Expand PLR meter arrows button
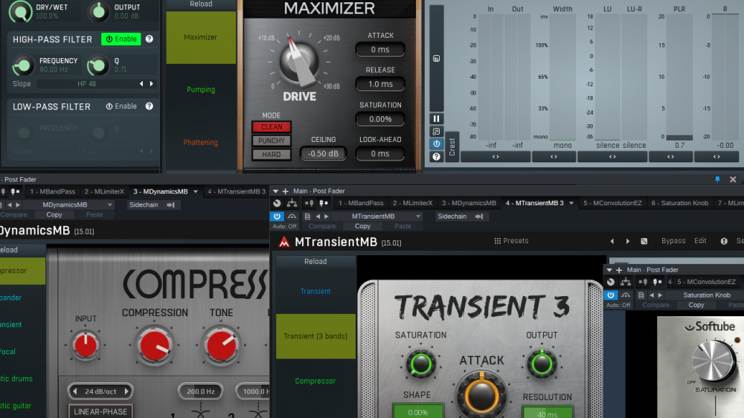The height and width of the screenshot is (418, 744). point(670,157)
